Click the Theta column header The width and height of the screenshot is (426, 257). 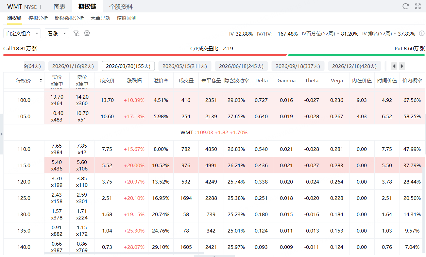pos(312,80)
